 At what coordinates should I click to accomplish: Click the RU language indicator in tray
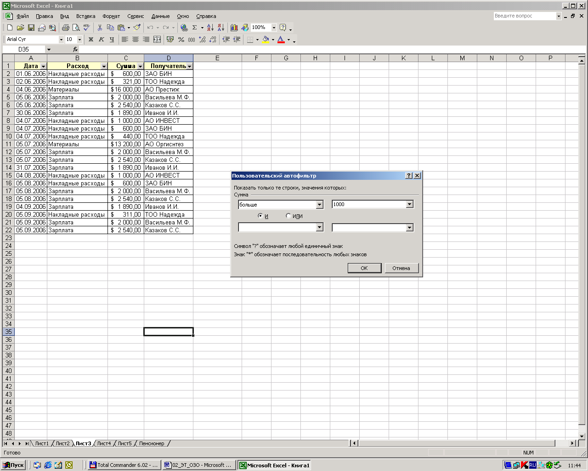532,465
